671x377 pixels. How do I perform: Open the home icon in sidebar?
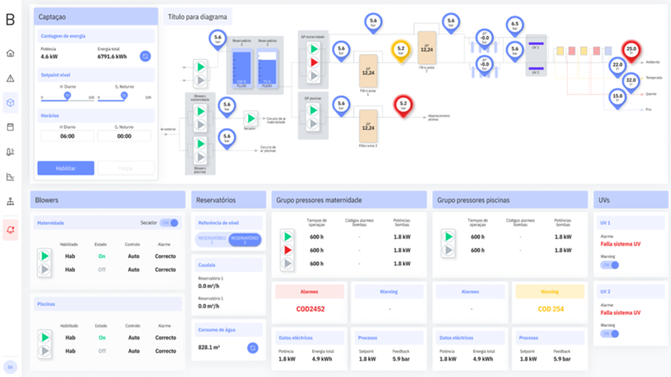tap(10, 53)
